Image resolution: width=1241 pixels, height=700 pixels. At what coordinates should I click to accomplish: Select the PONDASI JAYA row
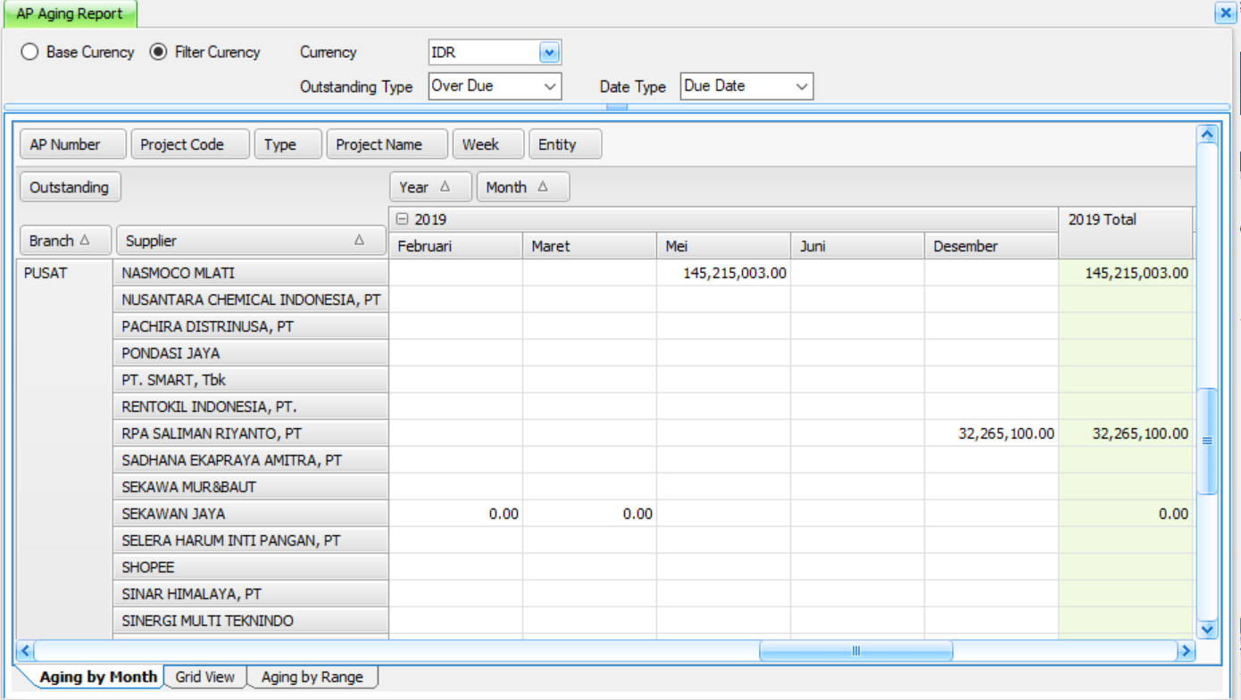(x=250, y=353)
